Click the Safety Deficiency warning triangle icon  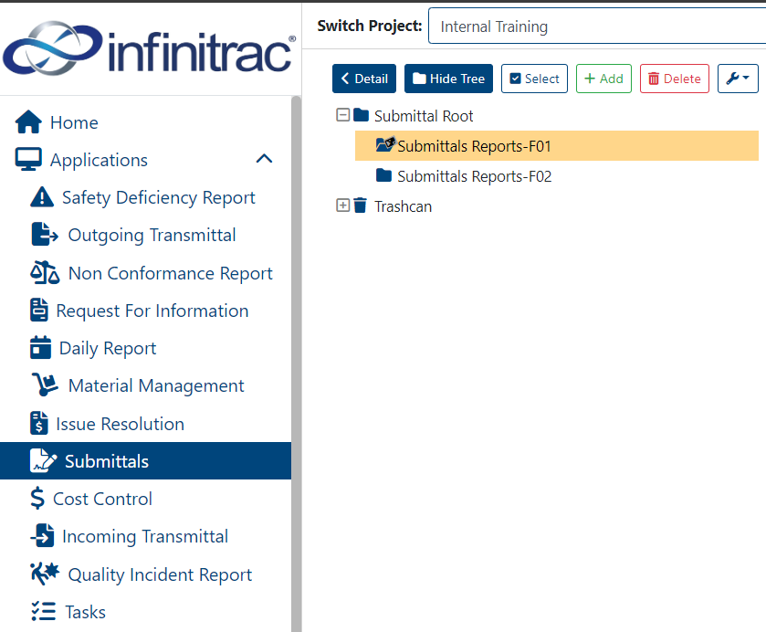[42, 197]
